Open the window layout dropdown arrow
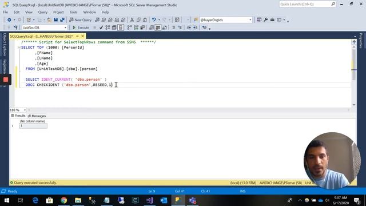Image resolution: width=366 pixels, height=206 pixels. click(x=284, y=20)
